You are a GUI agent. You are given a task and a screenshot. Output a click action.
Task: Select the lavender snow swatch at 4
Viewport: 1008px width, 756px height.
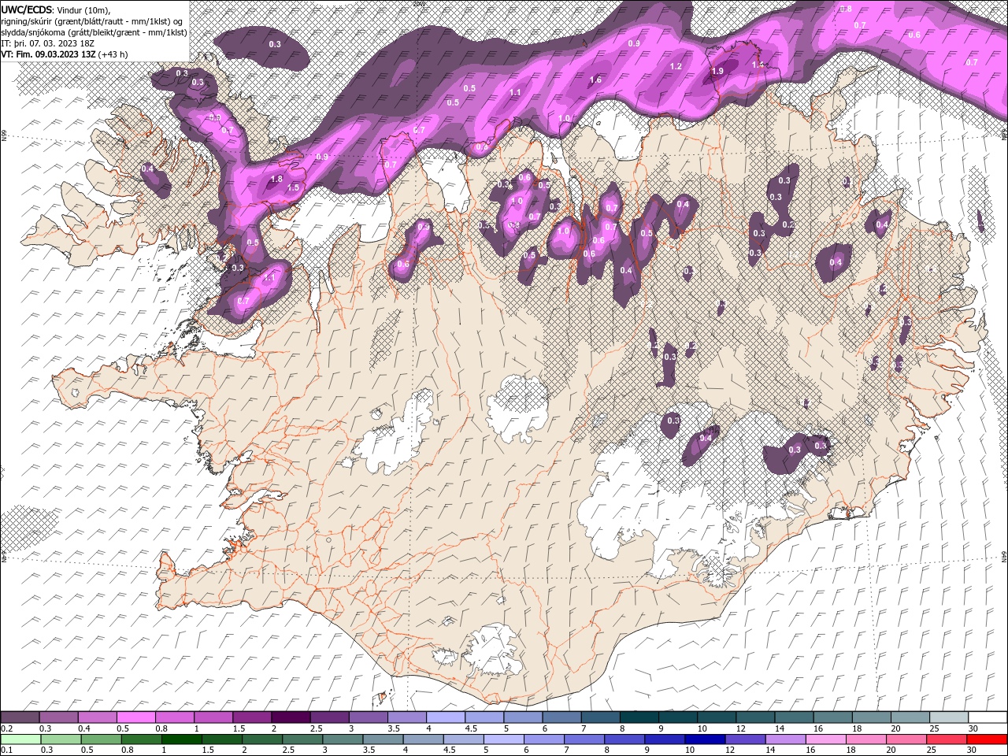445,717
